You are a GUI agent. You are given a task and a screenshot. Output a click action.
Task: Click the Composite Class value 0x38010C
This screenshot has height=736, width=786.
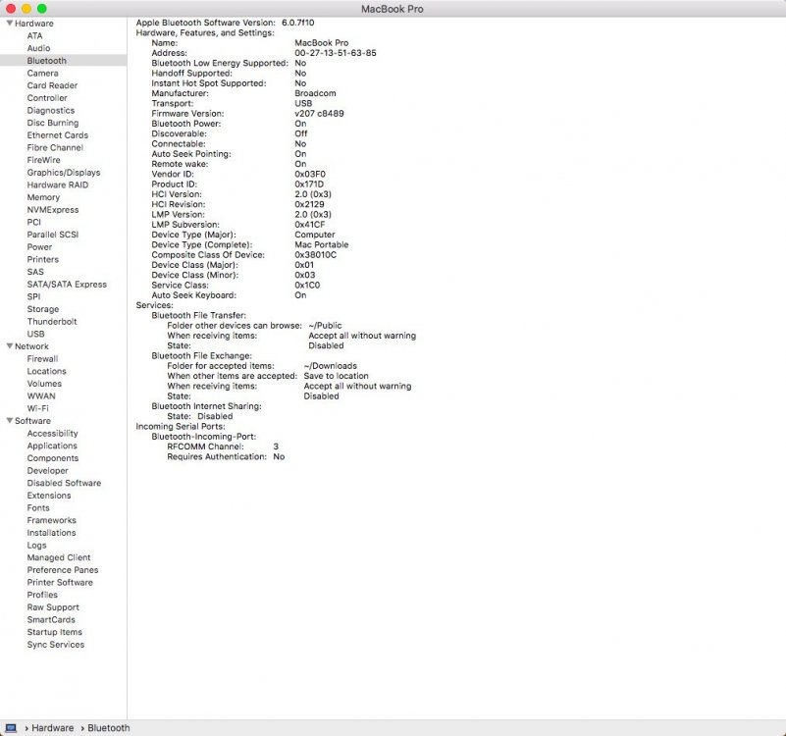click(x=315, y=255)
